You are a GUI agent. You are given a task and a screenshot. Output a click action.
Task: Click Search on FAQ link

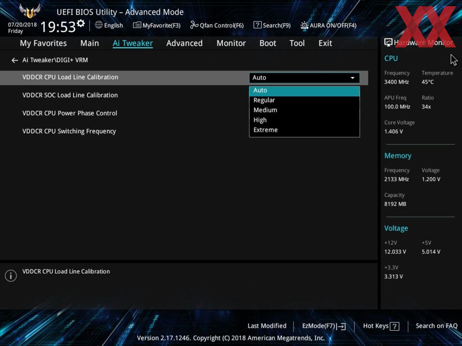pos(437,326)
